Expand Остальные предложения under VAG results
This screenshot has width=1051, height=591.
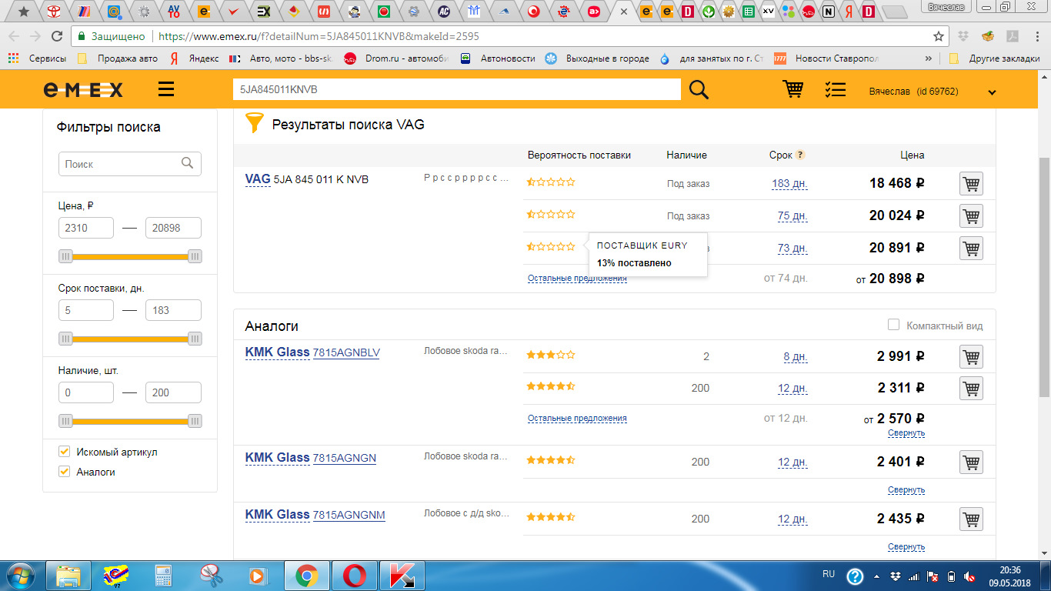[577, 279]
